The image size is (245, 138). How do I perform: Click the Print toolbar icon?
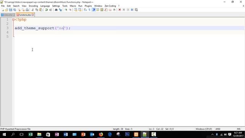27,10
